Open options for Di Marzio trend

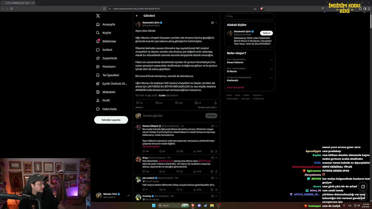(271, 69)
